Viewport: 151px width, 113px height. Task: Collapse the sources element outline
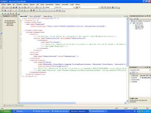pos(21,34)
